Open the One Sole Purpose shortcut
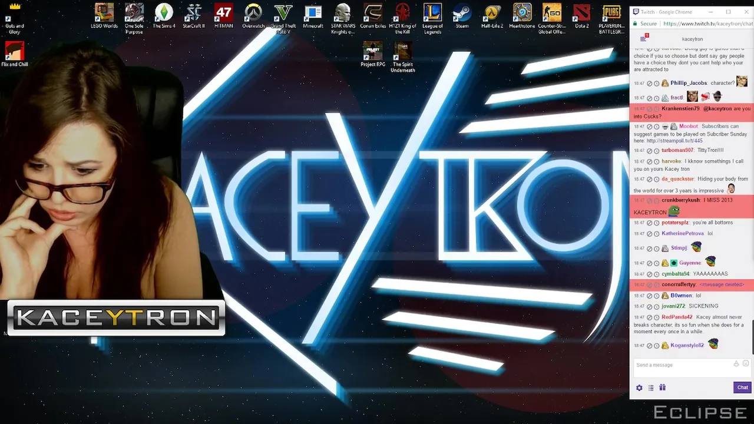 (134, 19)
